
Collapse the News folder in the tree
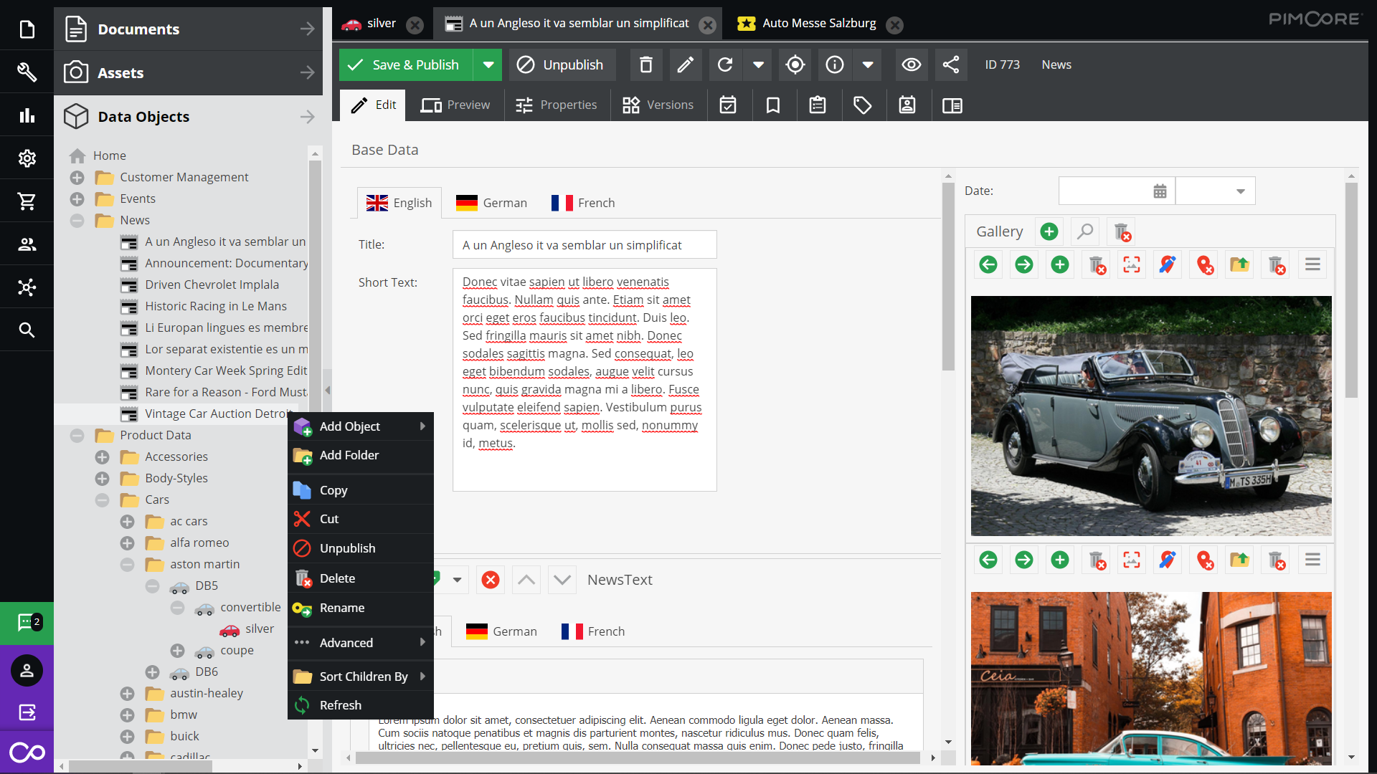tap(77, 221)
